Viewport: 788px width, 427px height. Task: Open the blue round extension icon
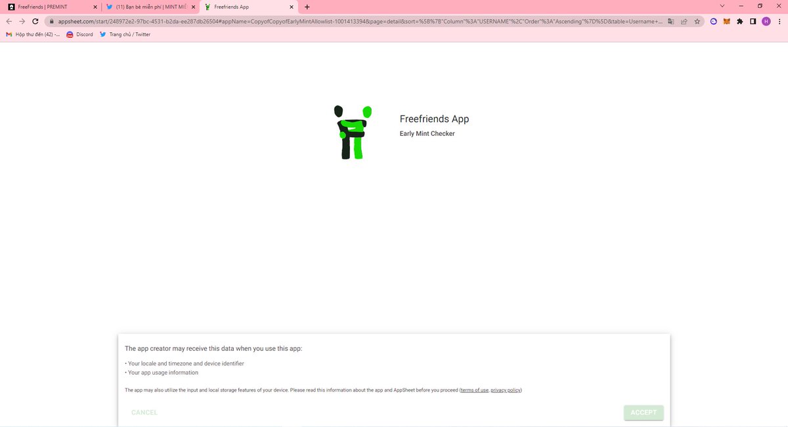tap(714, 21)
